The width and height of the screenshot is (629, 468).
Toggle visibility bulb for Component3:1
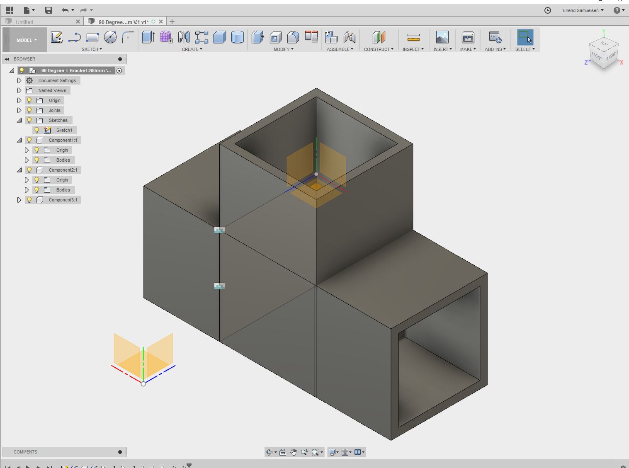[x=29, y=200]
